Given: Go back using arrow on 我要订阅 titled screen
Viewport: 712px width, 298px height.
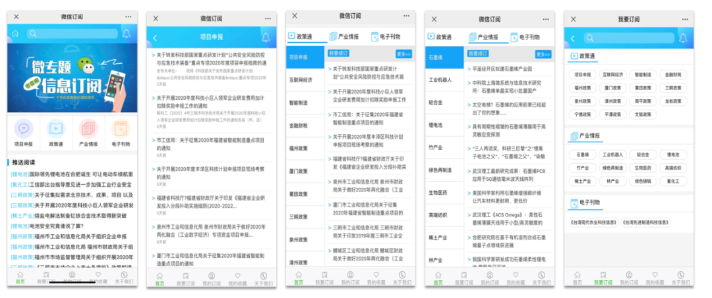Looking at the screenshot, I should coord(573,39).
